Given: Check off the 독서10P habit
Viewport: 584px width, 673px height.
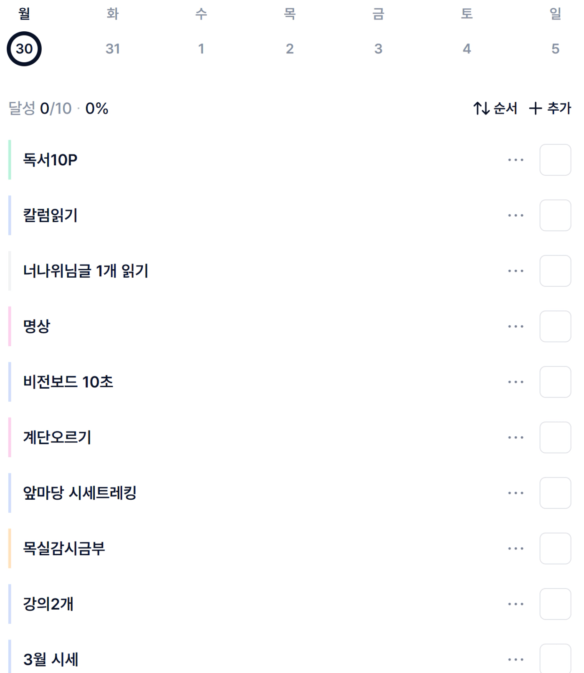Looking at the screenshot, I should [x=555, y=160].
